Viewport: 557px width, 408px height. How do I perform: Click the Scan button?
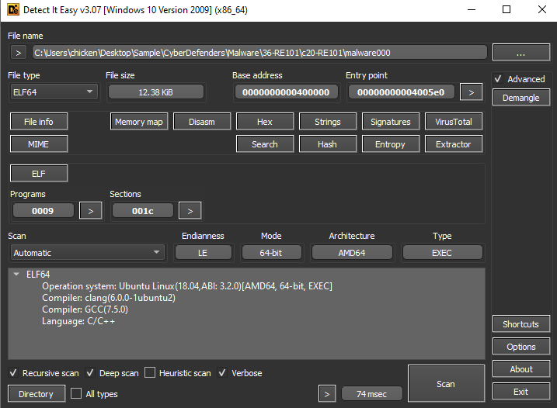pyautogui.click(x=446, y=383)
